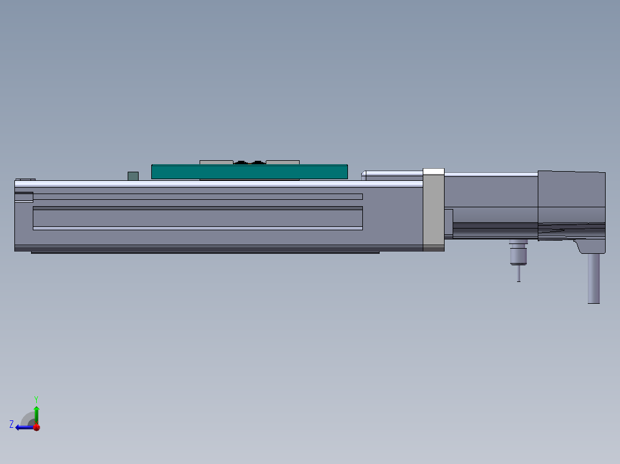Select the long lower slot in the rail body
This screenshot has height=464, width=620.
pos(197,219)
